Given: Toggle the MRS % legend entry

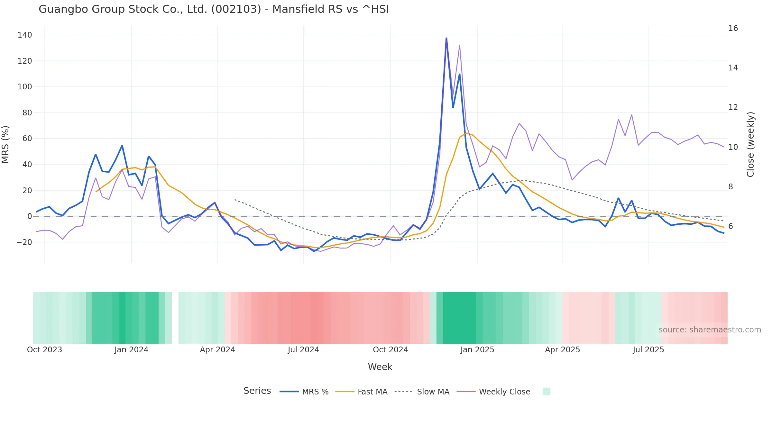Looking at the screenshot, I should point(304,392).
